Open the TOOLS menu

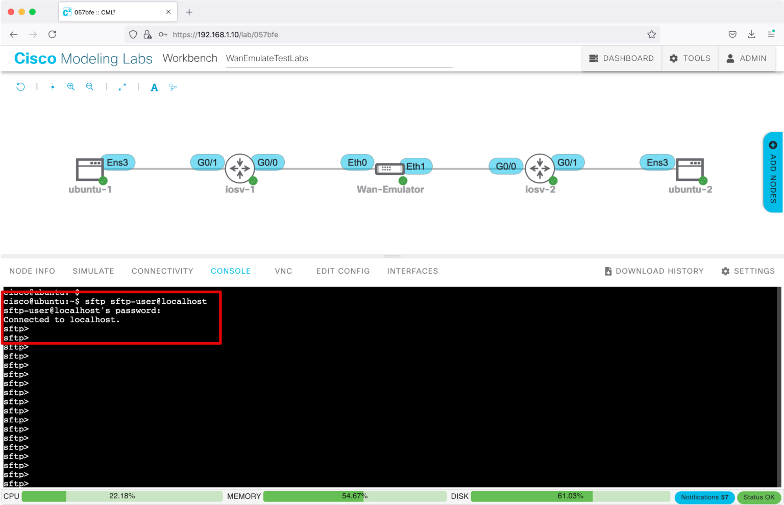pos(690,58)
